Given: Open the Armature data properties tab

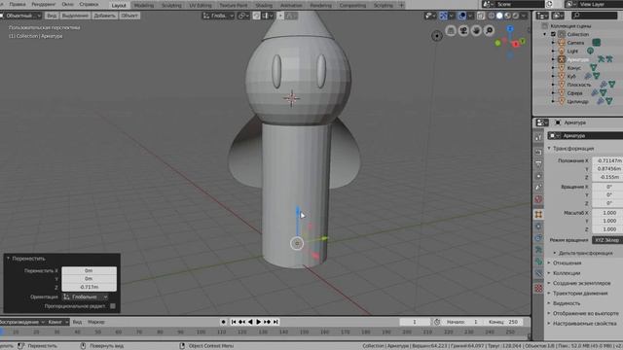Looking at the screenshot, I should [x=538, y=250].
